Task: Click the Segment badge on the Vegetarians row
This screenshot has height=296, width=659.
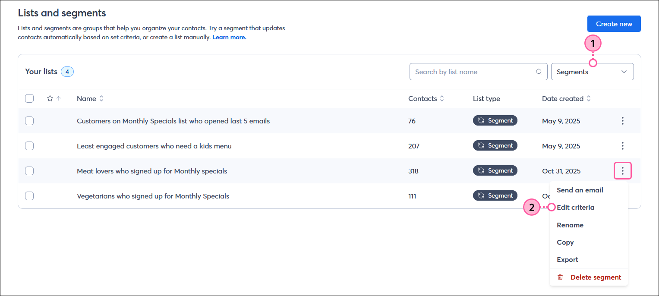Action: 495,195
